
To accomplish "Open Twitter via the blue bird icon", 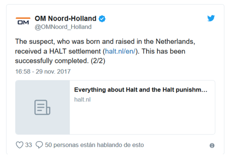I will click(211, 18).
